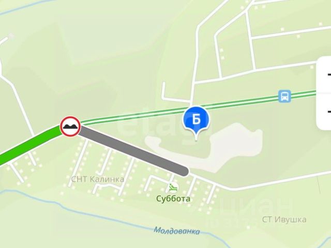Tap the bed icon above Суббота
This screenshot has height=248, width=331.
pos(173,188)
